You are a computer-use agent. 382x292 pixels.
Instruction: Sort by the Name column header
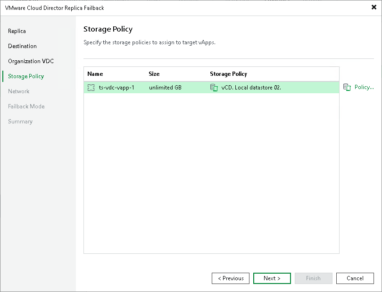[95, 74]
